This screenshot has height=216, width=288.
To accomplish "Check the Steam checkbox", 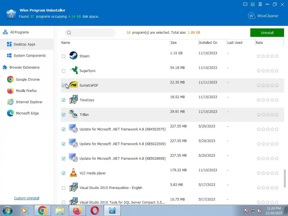I will pyautogui.click(x=64, y=56).
